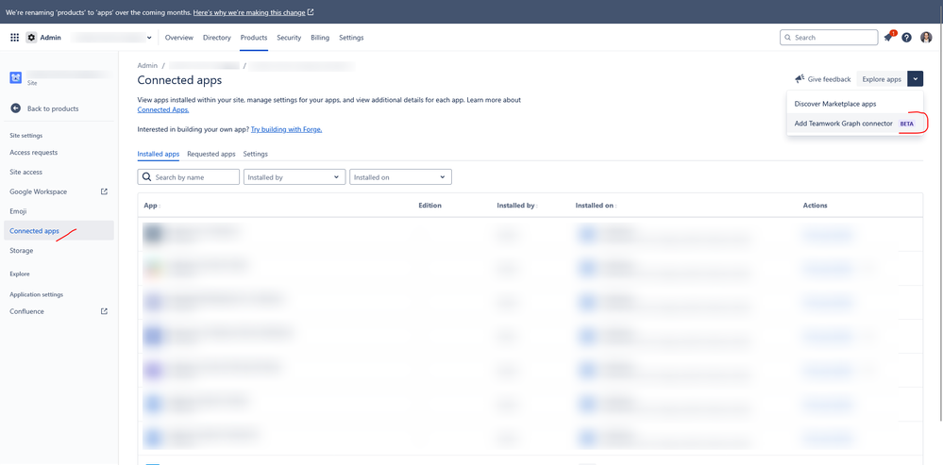Open the Installed by filter dropdown
This screenshot has width=943, height=465.
coord(295,177)
